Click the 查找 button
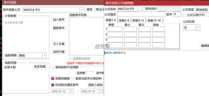 89,10
